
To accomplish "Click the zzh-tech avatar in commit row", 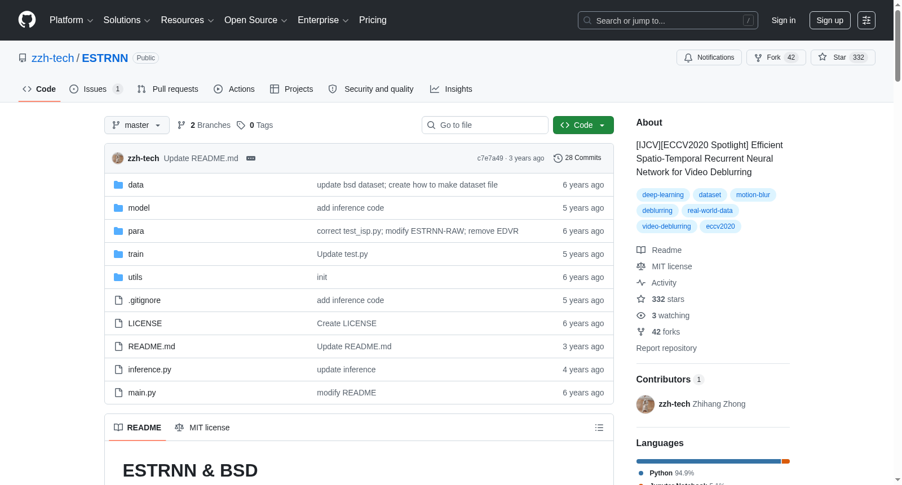I will [118, 158].
